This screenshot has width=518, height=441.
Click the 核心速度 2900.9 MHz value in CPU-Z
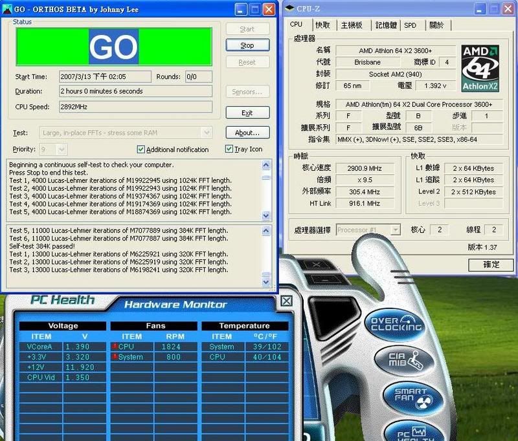pyautogui.click(x=365, y=168)
